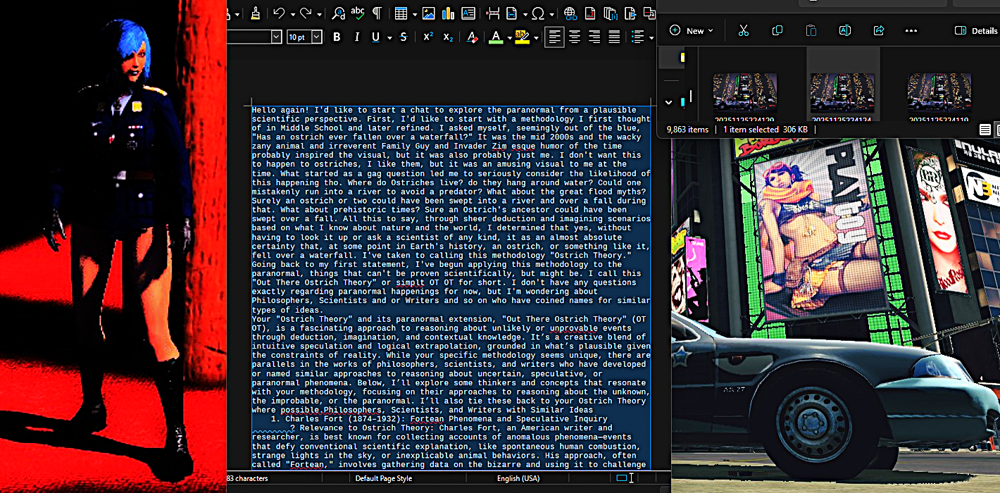Screen dimensions: 1000x493
Task: Click the Redo arrow in Writer
Action: (306, 13)
